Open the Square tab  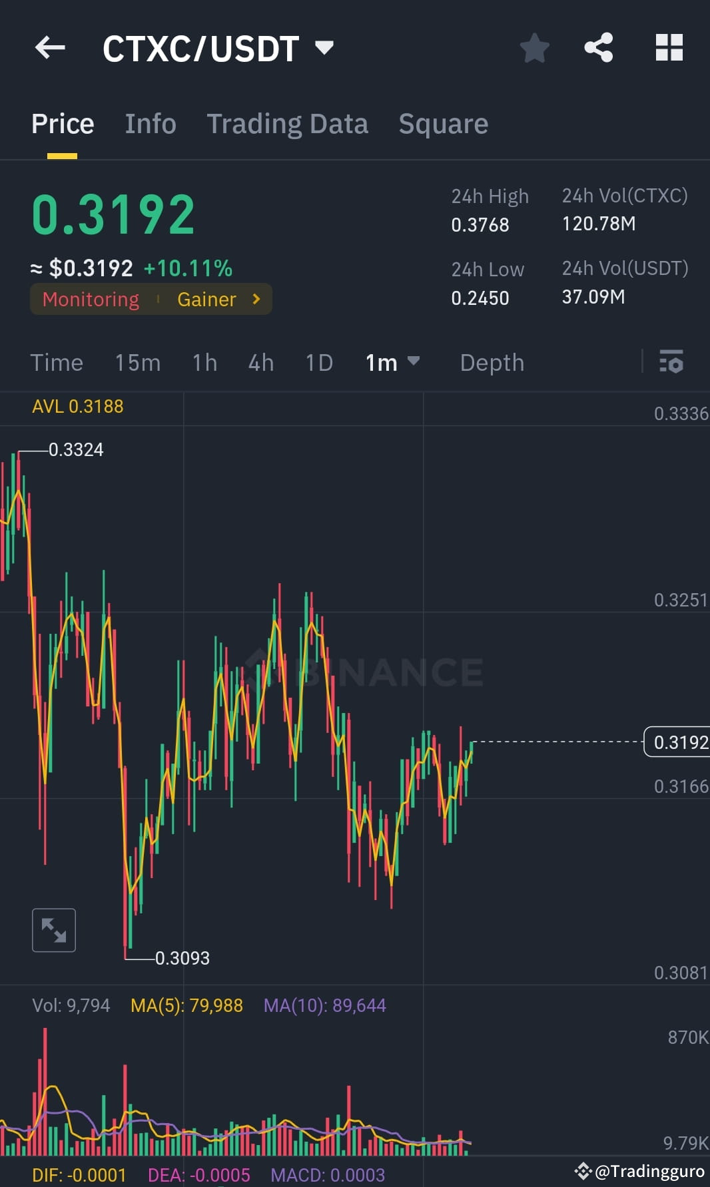[443, 124]
